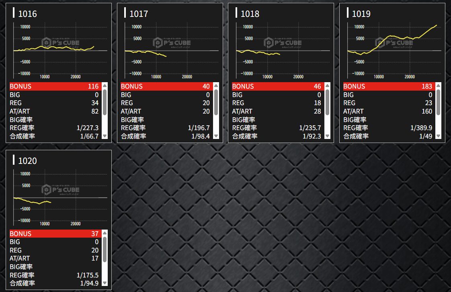Click the red BONUS row showing 37
451x292 pixels.
pyautogui.click(x=54, y=234)
